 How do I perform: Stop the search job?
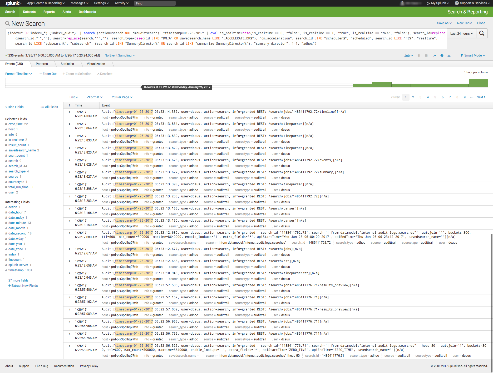[426, 55]
